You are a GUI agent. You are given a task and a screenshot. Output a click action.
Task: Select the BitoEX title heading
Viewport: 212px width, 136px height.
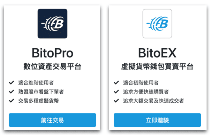[x=157, y=53]
